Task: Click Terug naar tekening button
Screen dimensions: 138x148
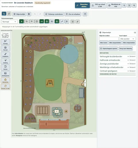Action: point(126,49)
